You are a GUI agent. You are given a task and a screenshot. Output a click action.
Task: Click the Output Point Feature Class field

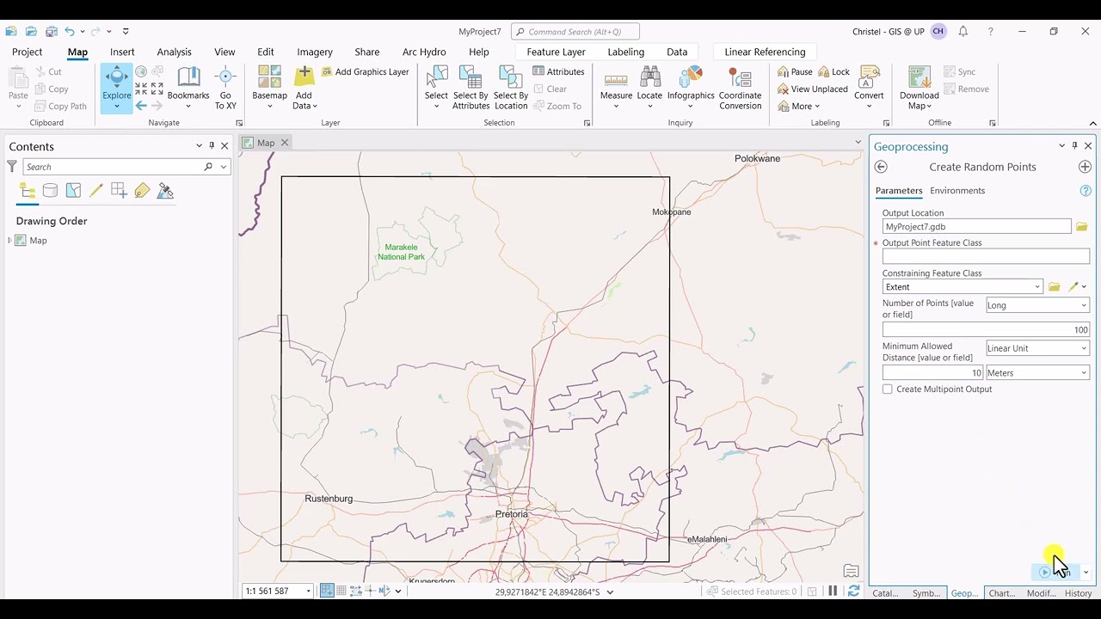point(986,256)
